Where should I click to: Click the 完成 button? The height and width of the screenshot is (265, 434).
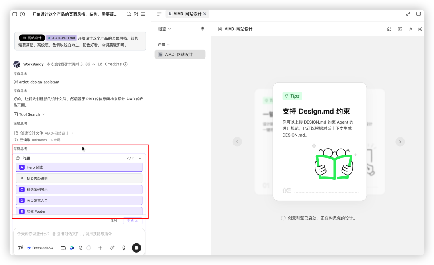pos(133,221)
